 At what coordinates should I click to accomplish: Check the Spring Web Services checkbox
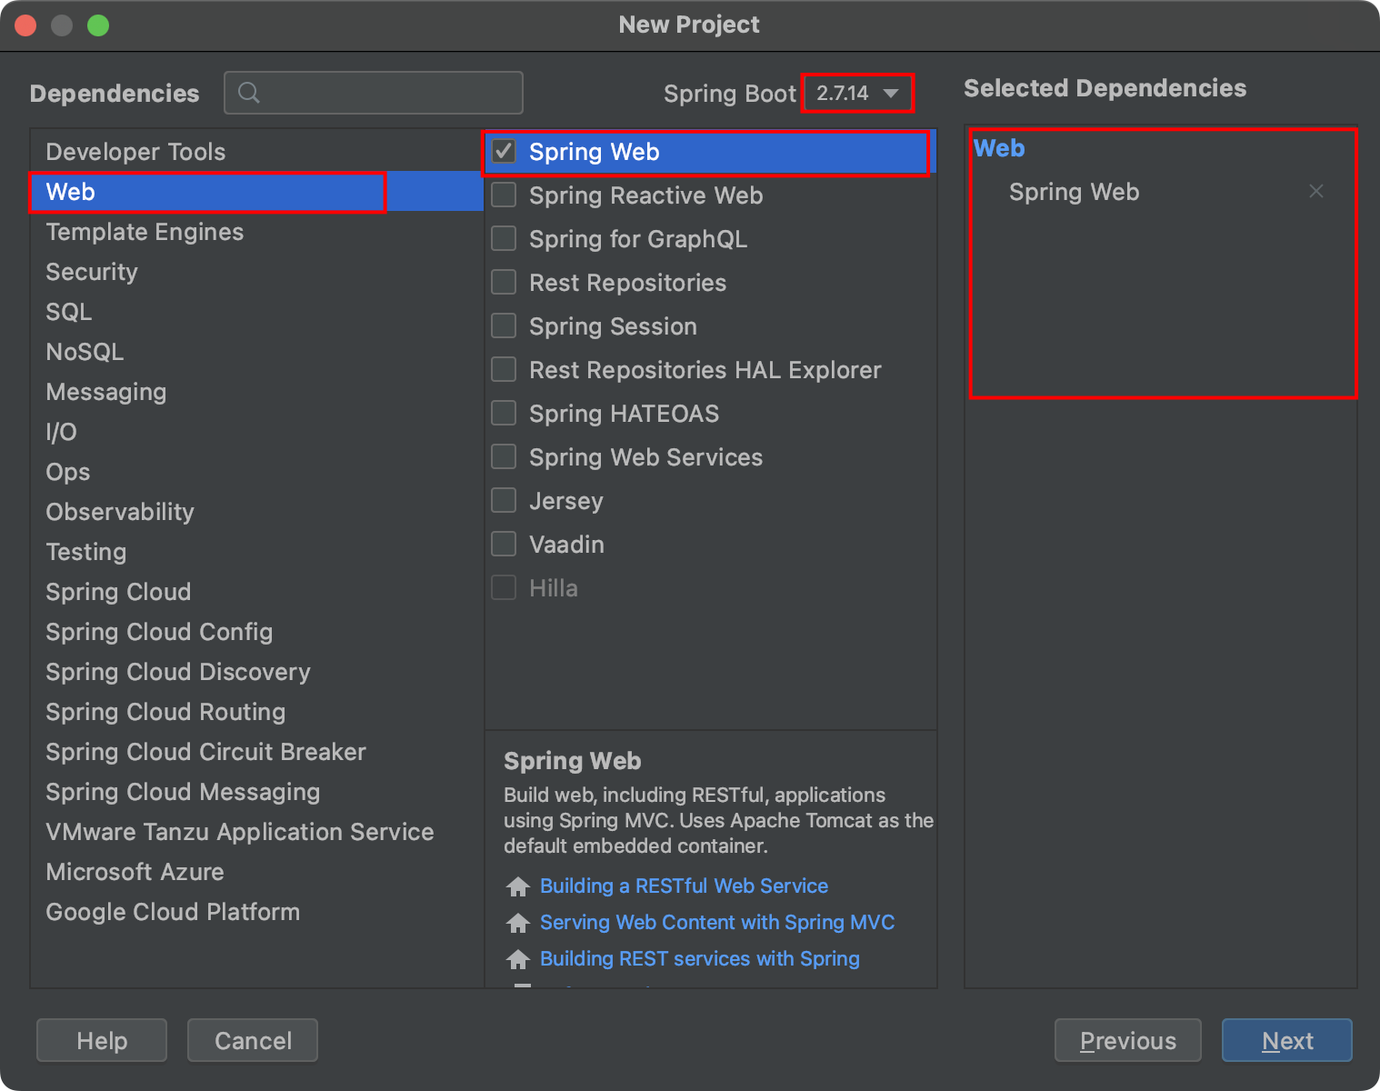[504, 456]
